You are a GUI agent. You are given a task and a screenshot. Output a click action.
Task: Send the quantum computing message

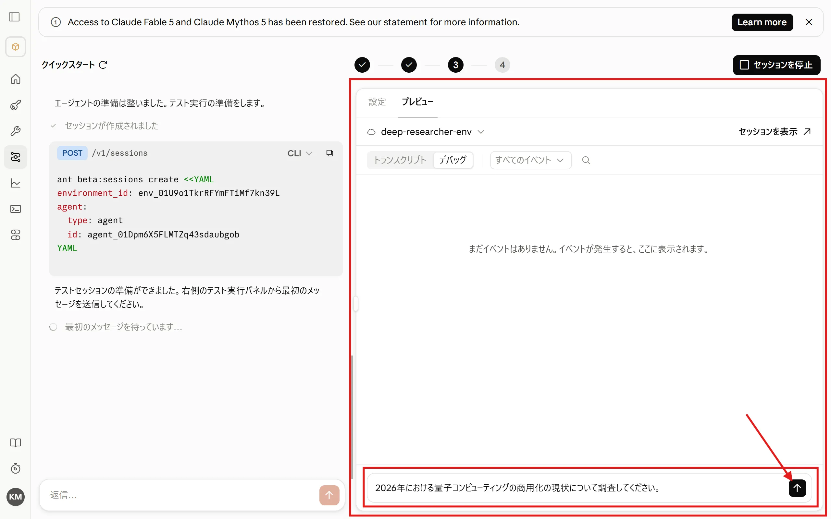[x=797, y=488]
